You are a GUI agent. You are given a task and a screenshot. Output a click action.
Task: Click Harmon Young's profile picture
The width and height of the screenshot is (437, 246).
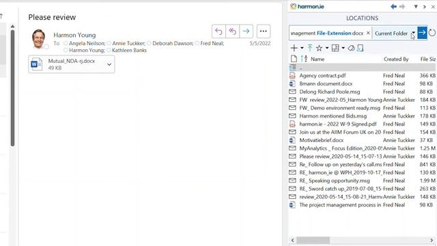pyautogui.click(x=38, y=39)
